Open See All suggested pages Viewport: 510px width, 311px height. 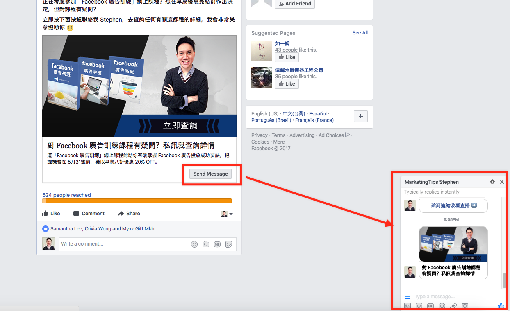point(360,33)
